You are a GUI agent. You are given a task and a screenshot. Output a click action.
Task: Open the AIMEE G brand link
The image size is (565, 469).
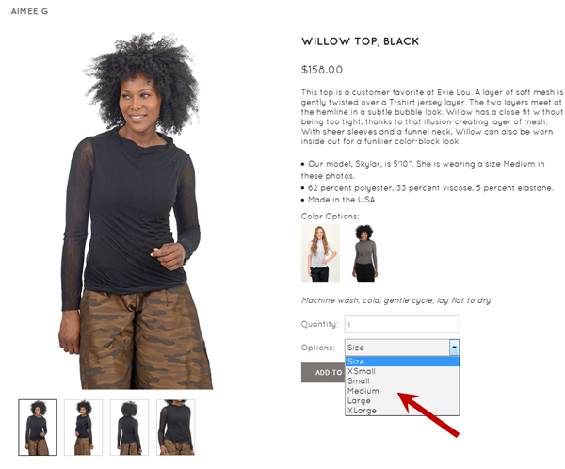click(29, 11)
